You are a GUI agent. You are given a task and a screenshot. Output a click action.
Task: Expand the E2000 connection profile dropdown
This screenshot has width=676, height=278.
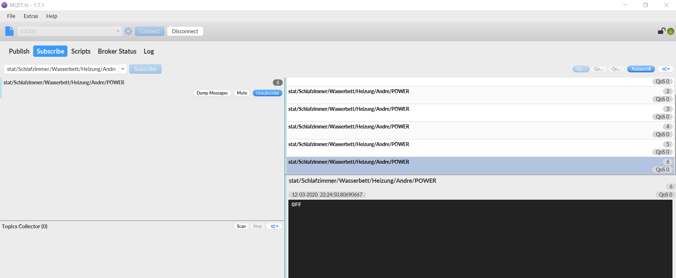click(118, 31)
